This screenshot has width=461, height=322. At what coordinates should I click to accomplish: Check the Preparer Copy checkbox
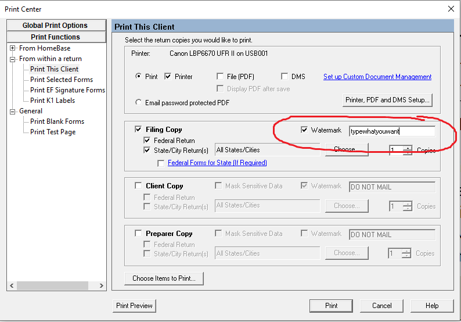138,234
